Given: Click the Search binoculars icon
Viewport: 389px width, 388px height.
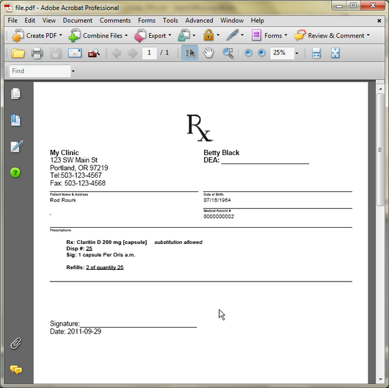Looking at the screenshot, I should [x=94, y=53].
